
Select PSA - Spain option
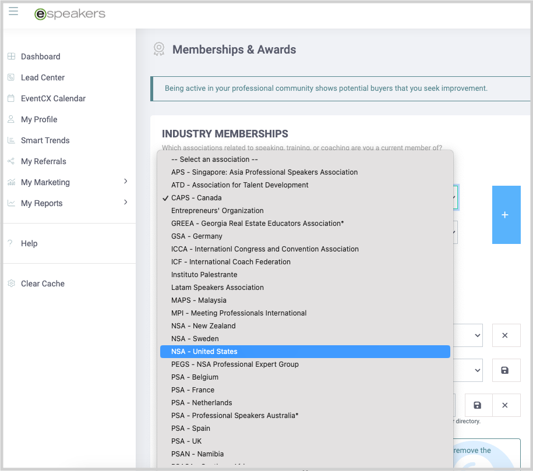[x=305, y=428]
